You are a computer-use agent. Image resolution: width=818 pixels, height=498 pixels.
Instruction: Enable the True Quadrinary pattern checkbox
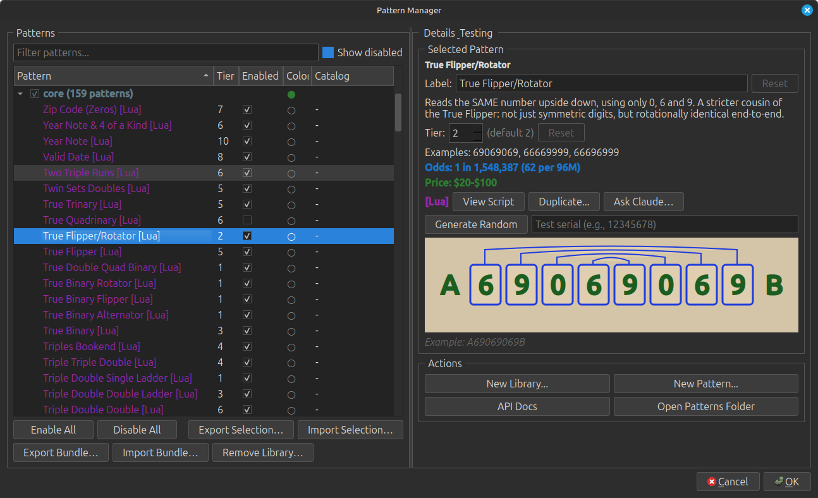pyautogui.click(x=247, y=220)
